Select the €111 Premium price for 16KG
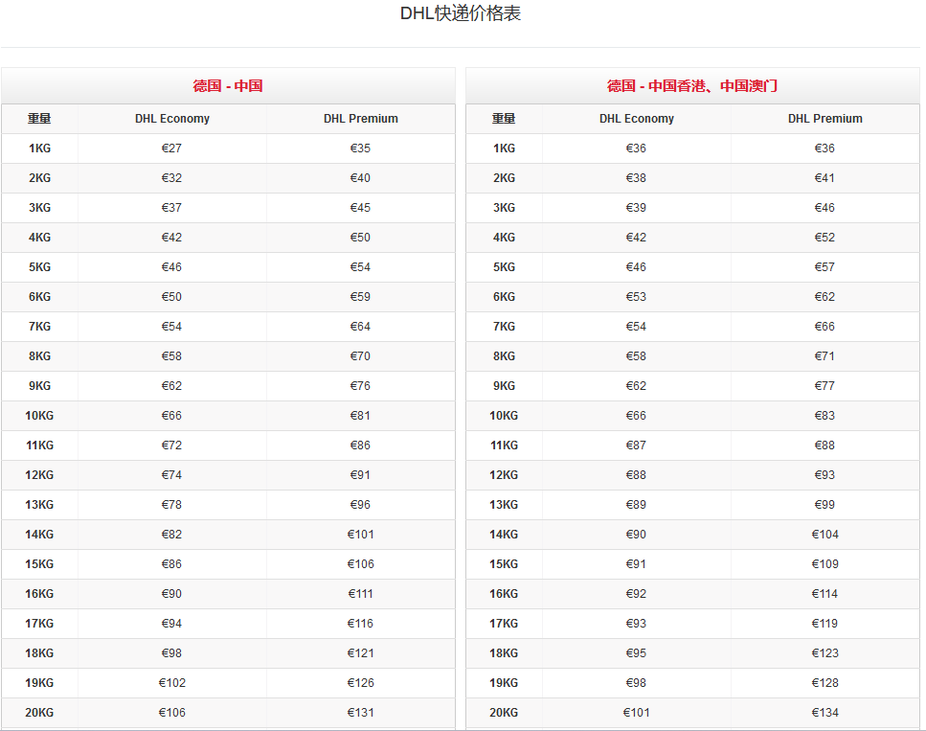The width and height of the screenshot is (926, 731). coord(360,593)
